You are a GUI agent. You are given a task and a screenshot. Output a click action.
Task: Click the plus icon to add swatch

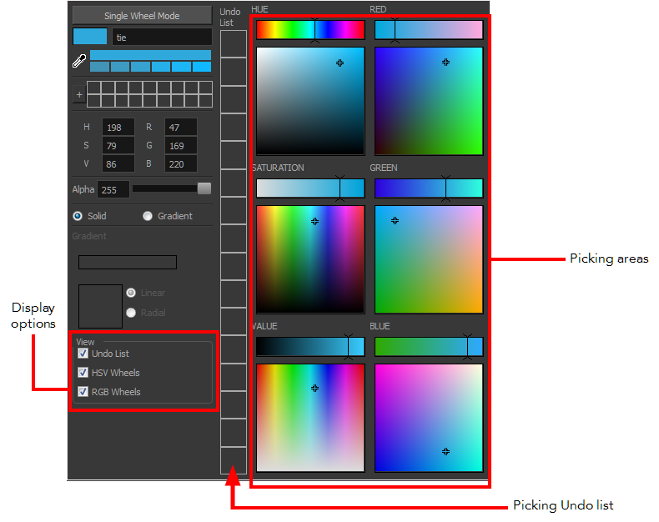pos(79,95)
